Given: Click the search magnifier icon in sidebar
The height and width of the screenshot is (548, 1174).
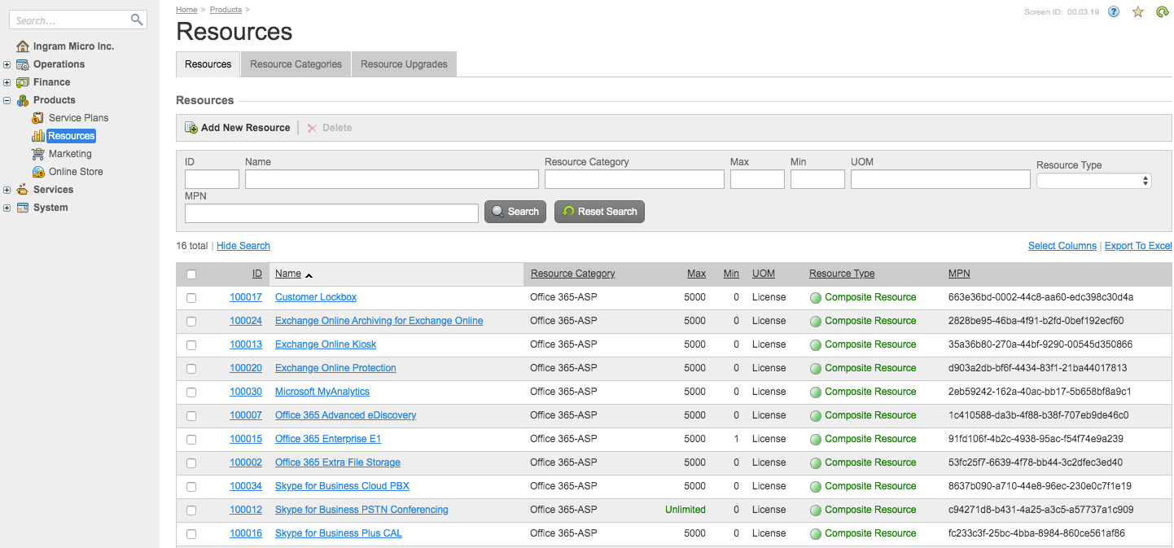Looking at the screenshot, I should [136, 20].
